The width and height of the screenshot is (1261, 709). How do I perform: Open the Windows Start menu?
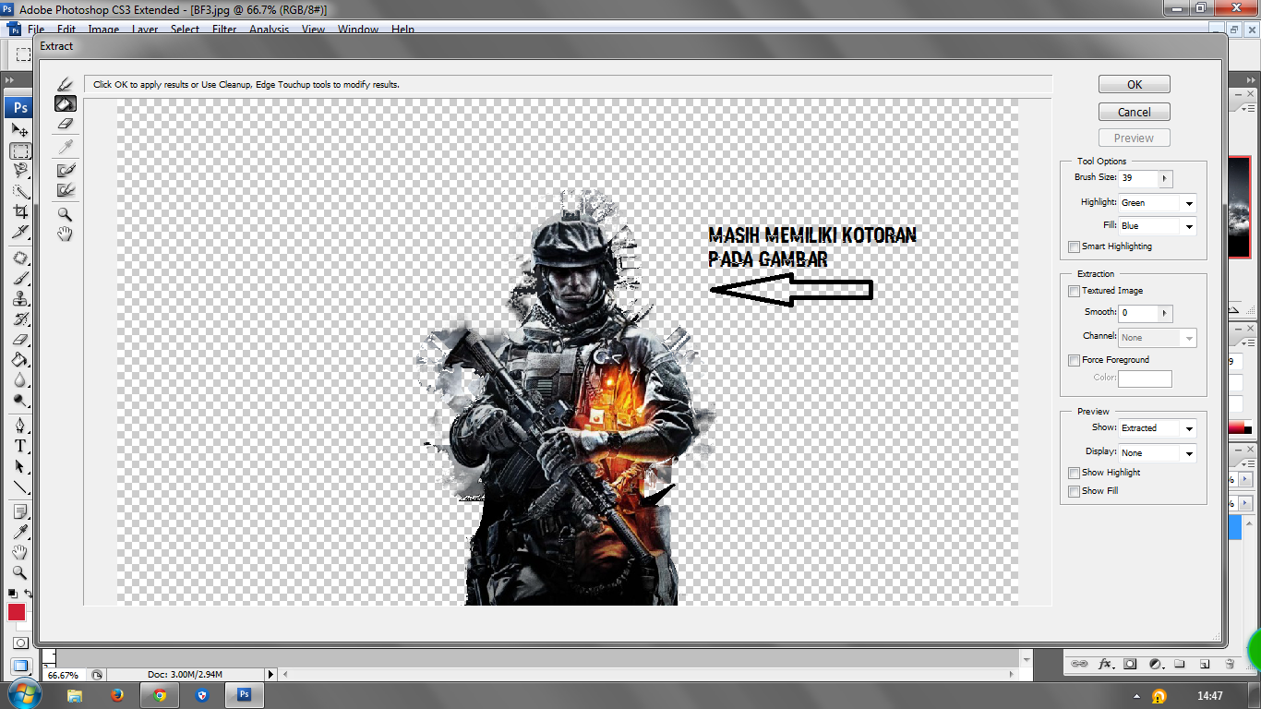click(x=23, y=694)
